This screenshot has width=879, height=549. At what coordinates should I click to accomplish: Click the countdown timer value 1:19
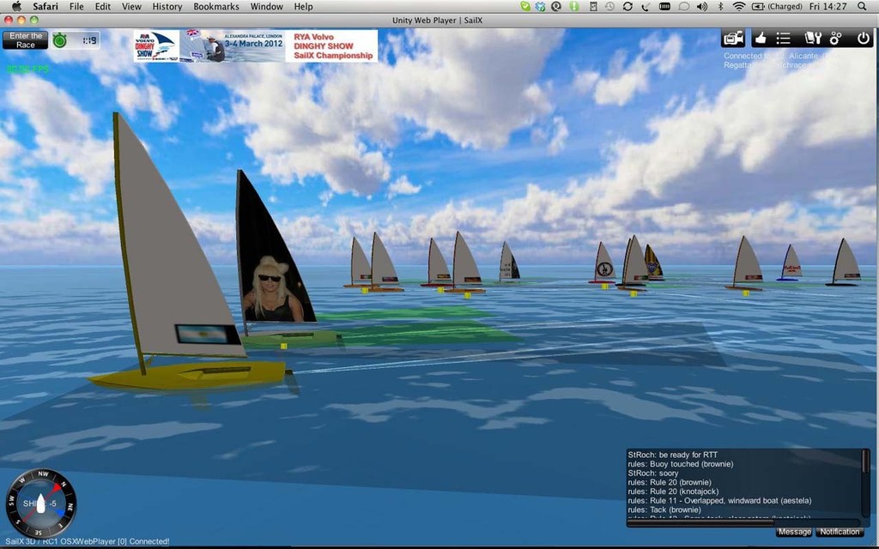[89, 40]
